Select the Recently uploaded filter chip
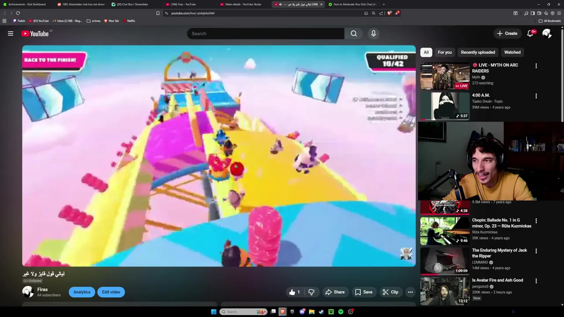Image resolution: width=564 pixels, height=317 pixels. [x=478, y=52]
